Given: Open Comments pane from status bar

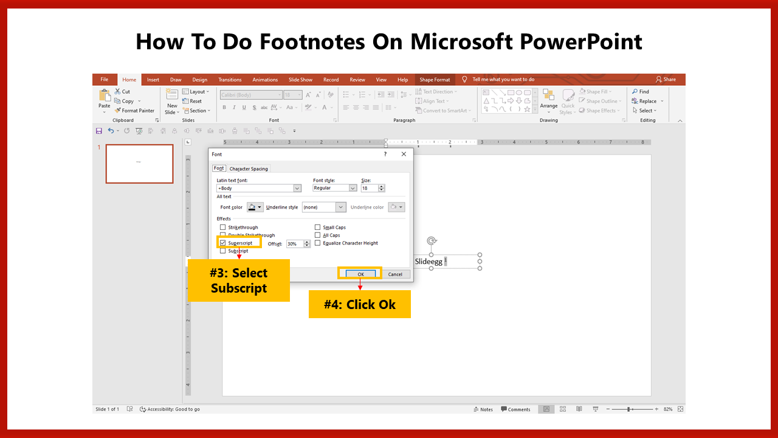Looking at the screenshot, I should (515, 409).
